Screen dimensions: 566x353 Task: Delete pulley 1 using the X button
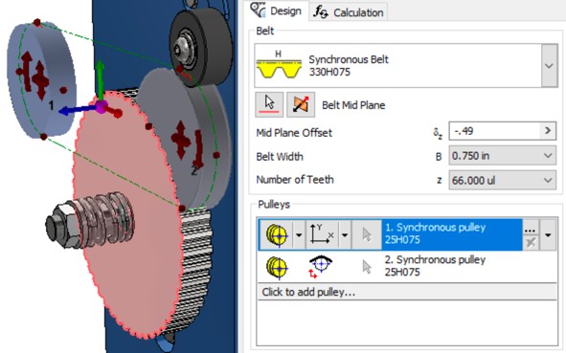(530, 242)
